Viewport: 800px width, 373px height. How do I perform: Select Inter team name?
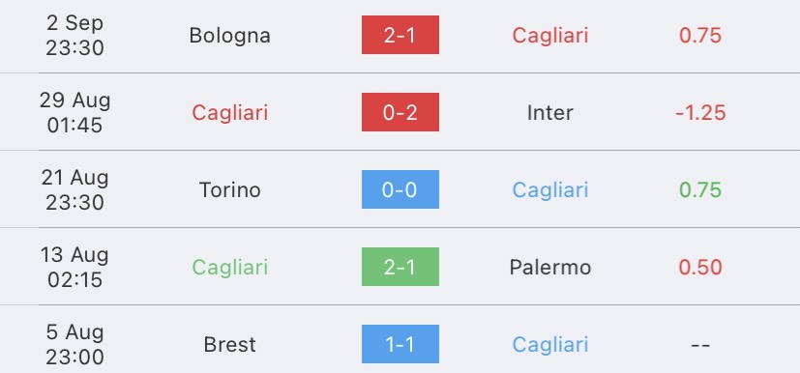click(x=550, y=113)
